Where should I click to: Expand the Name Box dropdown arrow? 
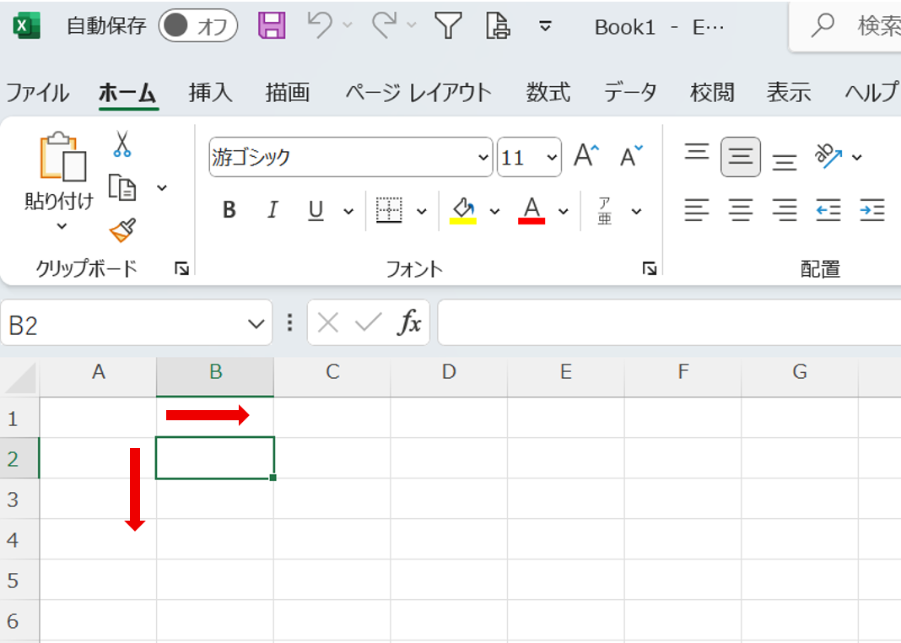coord(256,323)
